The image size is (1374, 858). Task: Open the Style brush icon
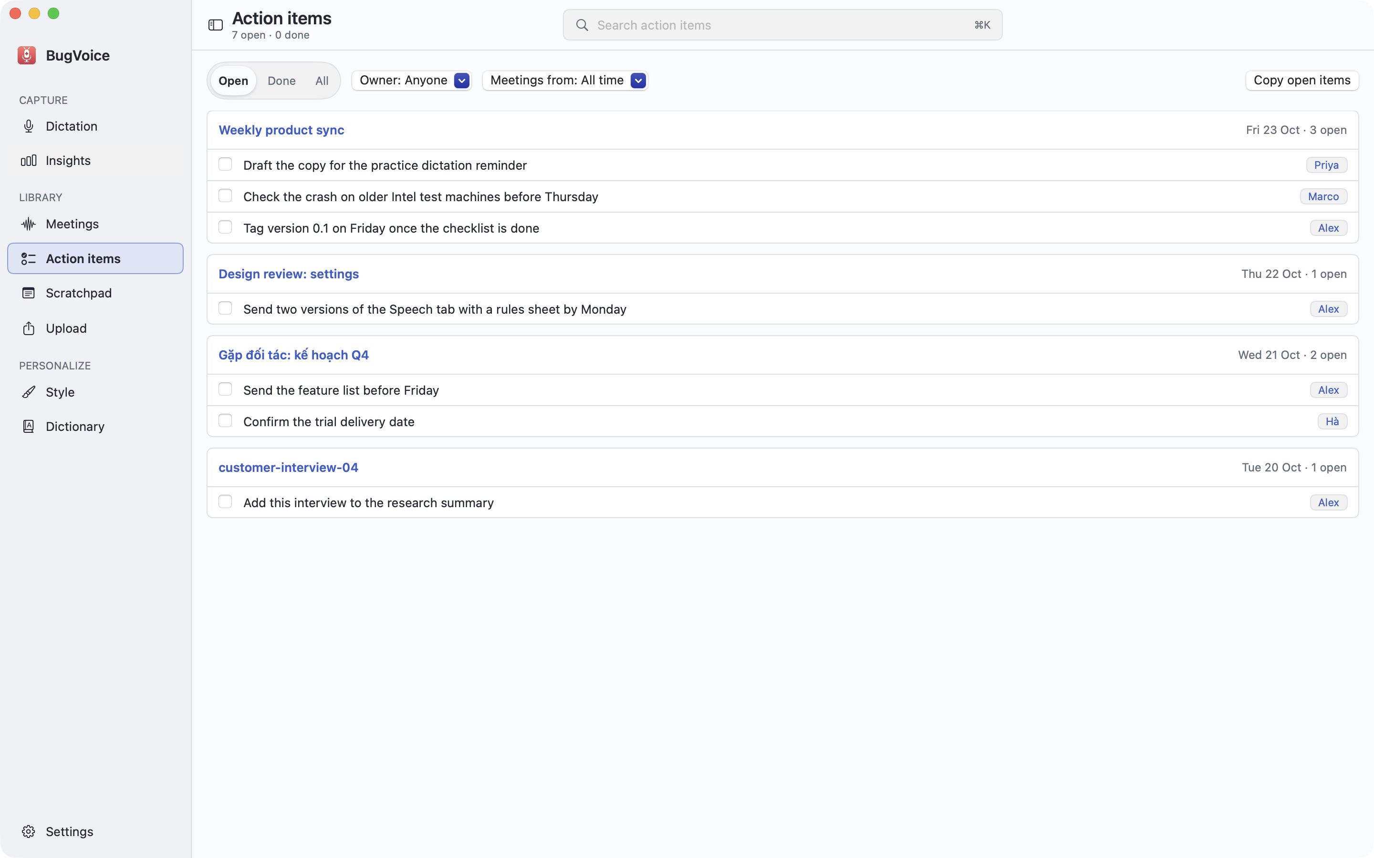point(29,392)
